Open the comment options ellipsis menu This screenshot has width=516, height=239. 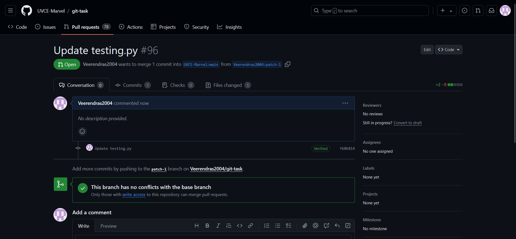(345, 103)
